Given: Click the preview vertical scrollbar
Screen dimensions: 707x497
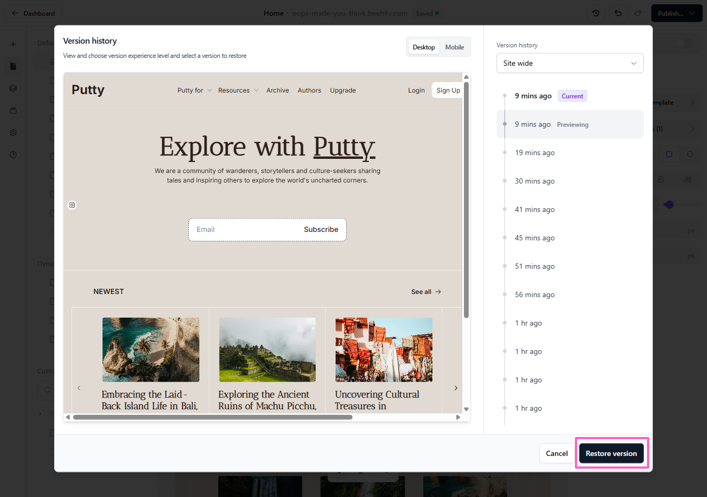Looking at the screenshot, I should pos(466,200).
